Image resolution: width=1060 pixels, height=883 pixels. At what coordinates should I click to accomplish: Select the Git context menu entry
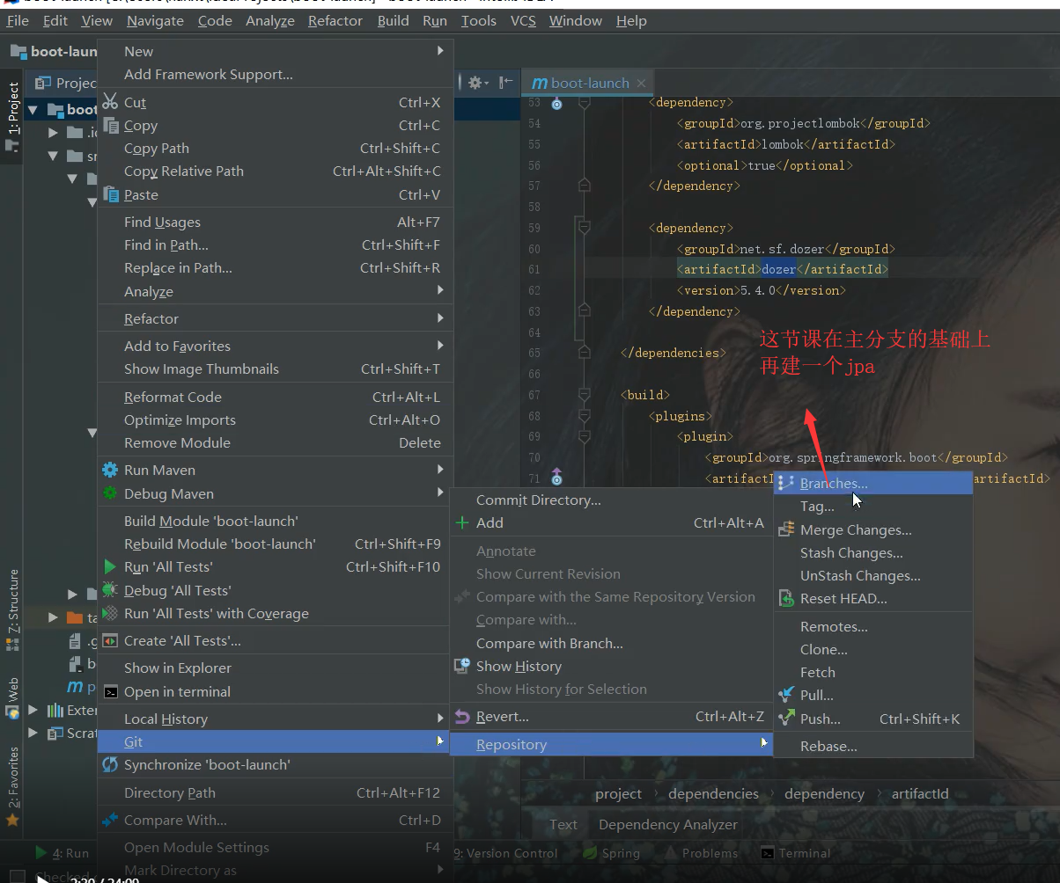pos(275,741)
